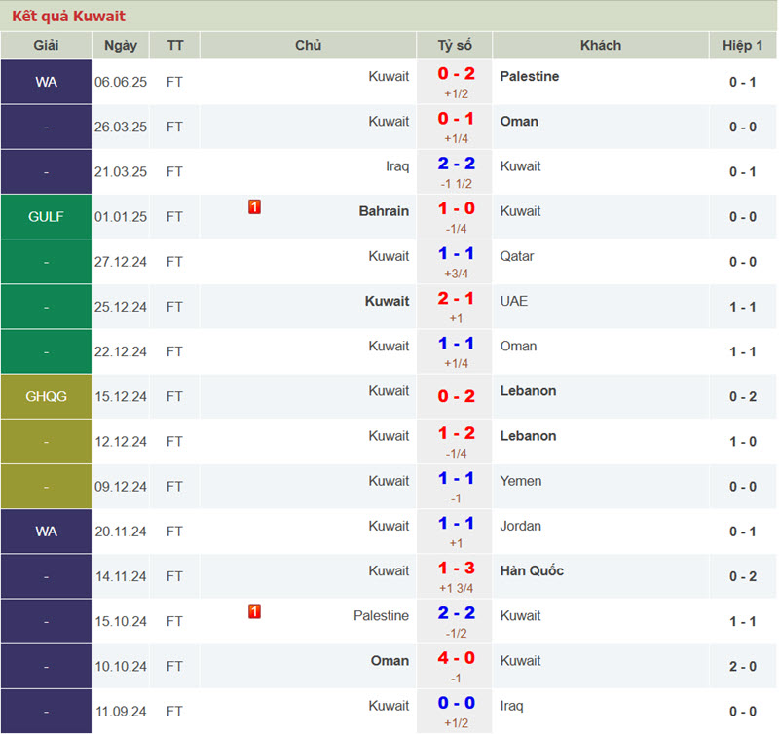779x734 pixels.
Task: Click the red card icon beside Palestine home
Action: [x=254, y=611]
